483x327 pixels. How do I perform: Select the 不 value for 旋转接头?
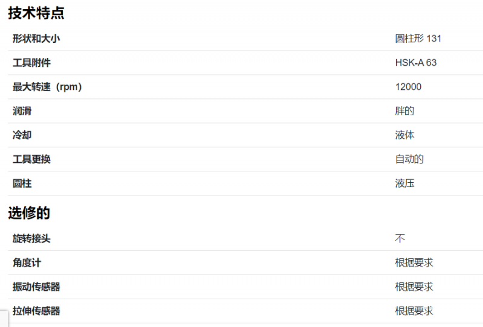point(400,239)
